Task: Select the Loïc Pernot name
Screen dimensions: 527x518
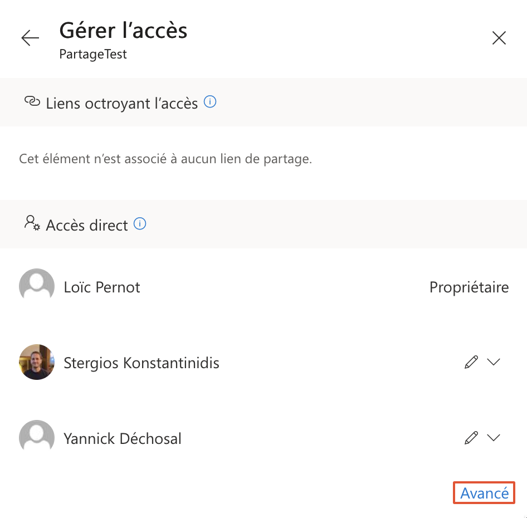Action: [102, 287]
